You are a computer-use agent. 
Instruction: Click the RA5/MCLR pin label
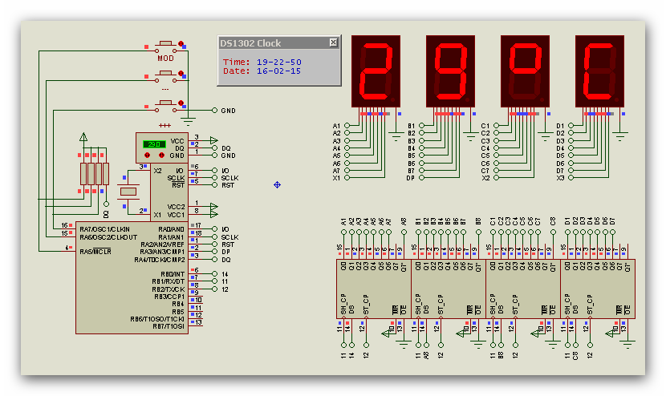95,252
